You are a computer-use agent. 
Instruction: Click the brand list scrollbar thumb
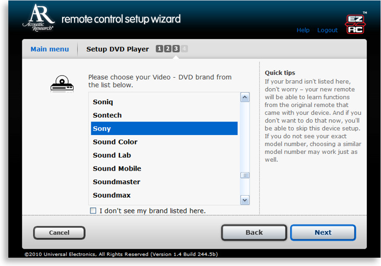245,175
